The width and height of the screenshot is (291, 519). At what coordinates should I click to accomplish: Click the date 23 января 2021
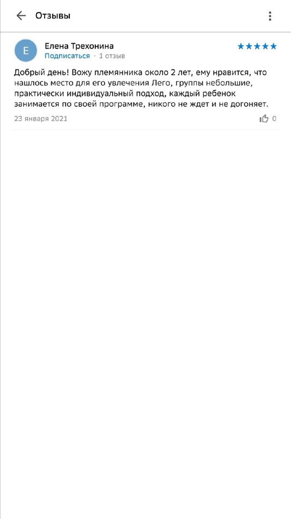point(41,119)
